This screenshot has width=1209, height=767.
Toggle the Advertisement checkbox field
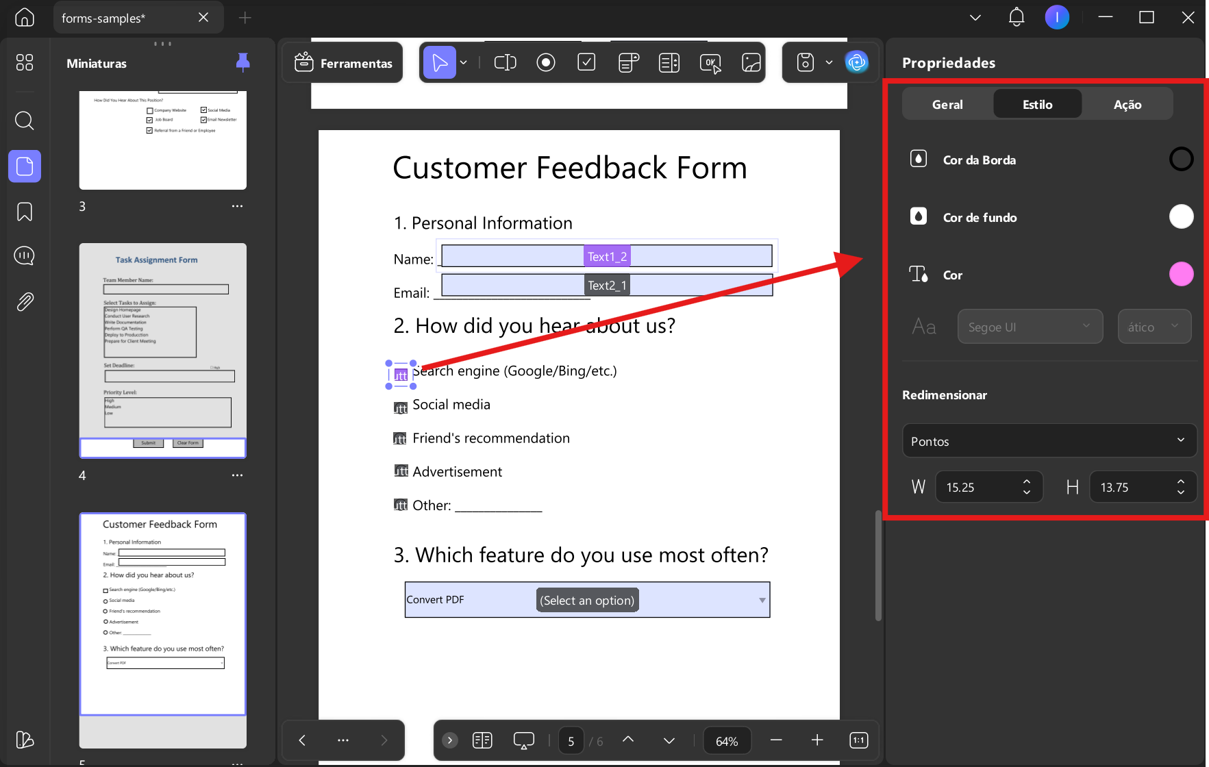[401, 470]
